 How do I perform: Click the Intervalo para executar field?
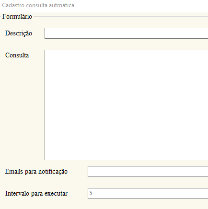point(148,193)
